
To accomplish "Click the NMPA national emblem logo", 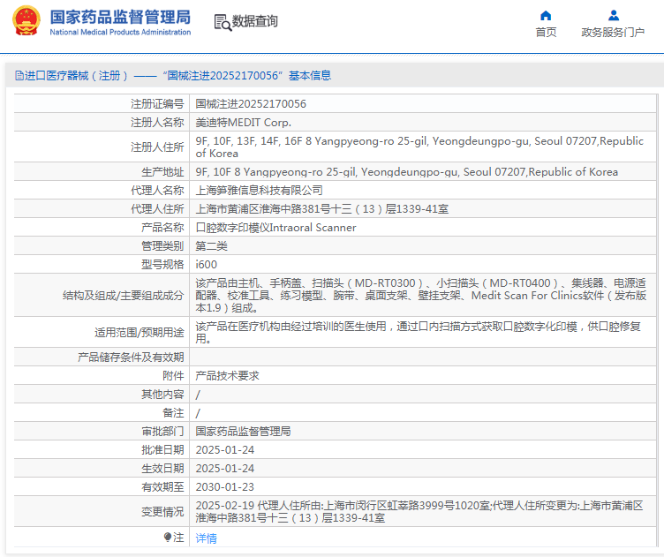I will (x=26, y=20).
